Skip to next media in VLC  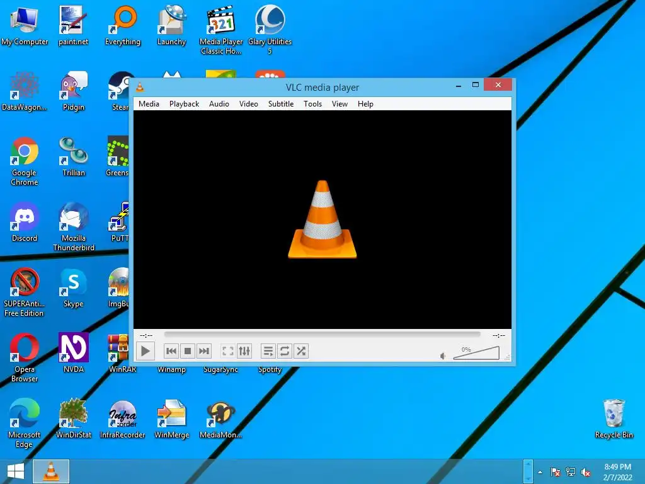point(204,351)
